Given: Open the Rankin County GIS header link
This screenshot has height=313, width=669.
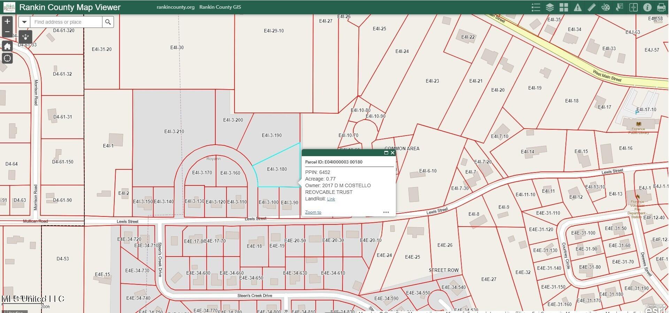Looking at the screenshot, I should pyautogui.click(x=220, y=7).
